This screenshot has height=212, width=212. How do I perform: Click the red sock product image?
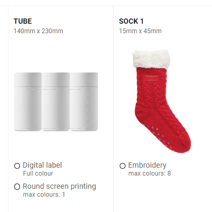coord(161,101)
